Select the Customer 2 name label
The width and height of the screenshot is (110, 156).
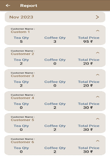click(x=22, y=54)
